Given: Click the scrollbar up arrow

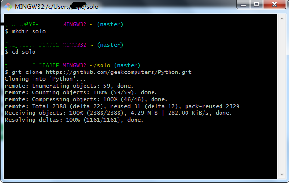Looking at the screenshot, I should 282,18.
